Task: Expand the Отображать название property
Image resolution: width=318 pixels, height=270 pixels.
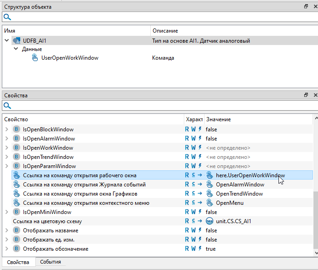Action: click(x=6, y=231)
